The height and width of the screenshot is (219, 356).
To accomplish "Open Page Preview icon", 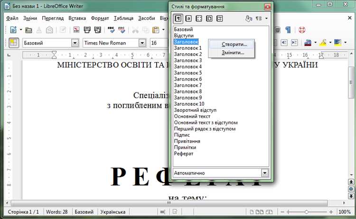I will 98,30.
